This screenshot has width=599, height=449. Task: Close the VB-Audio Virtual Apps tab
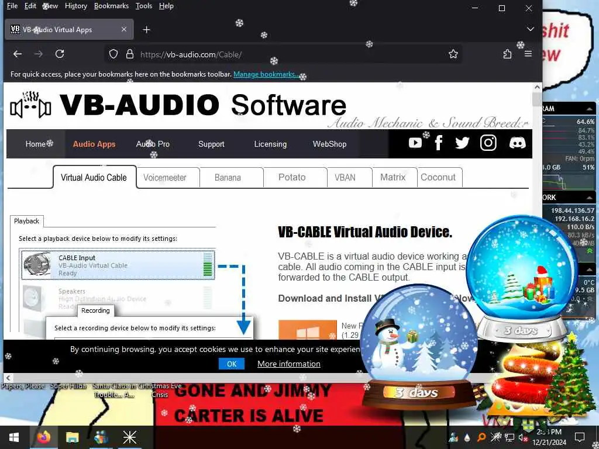(124, 29)
